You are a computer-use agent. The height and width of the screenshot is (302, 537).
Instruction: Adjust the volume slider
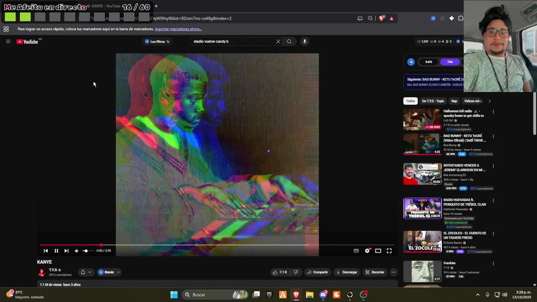(88, 251)
